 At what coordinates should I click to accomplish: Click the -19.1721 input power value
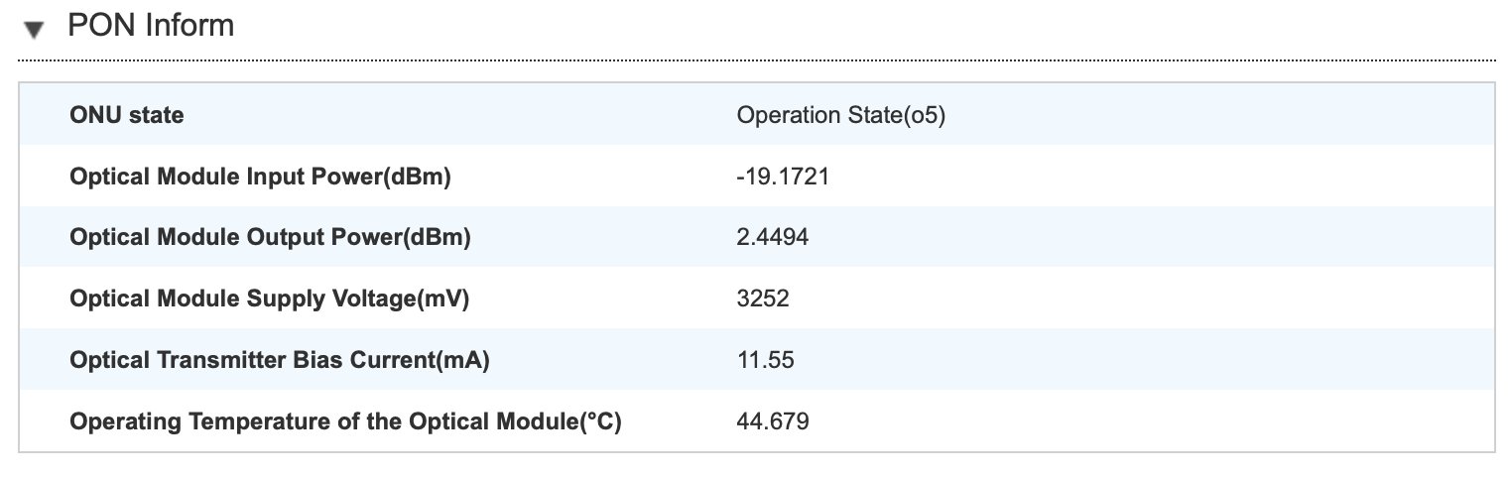click(783, 177)
